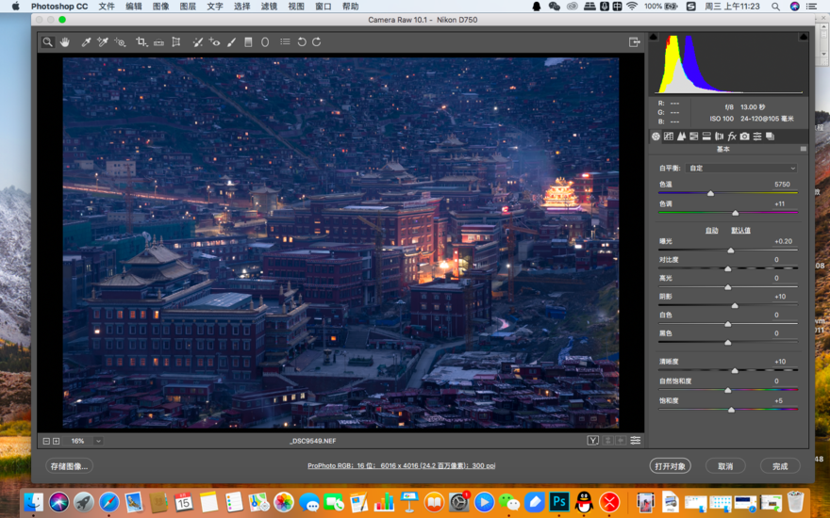Click the 色温 temperature slider handle
830x518 pixels.
click(710, 193)
